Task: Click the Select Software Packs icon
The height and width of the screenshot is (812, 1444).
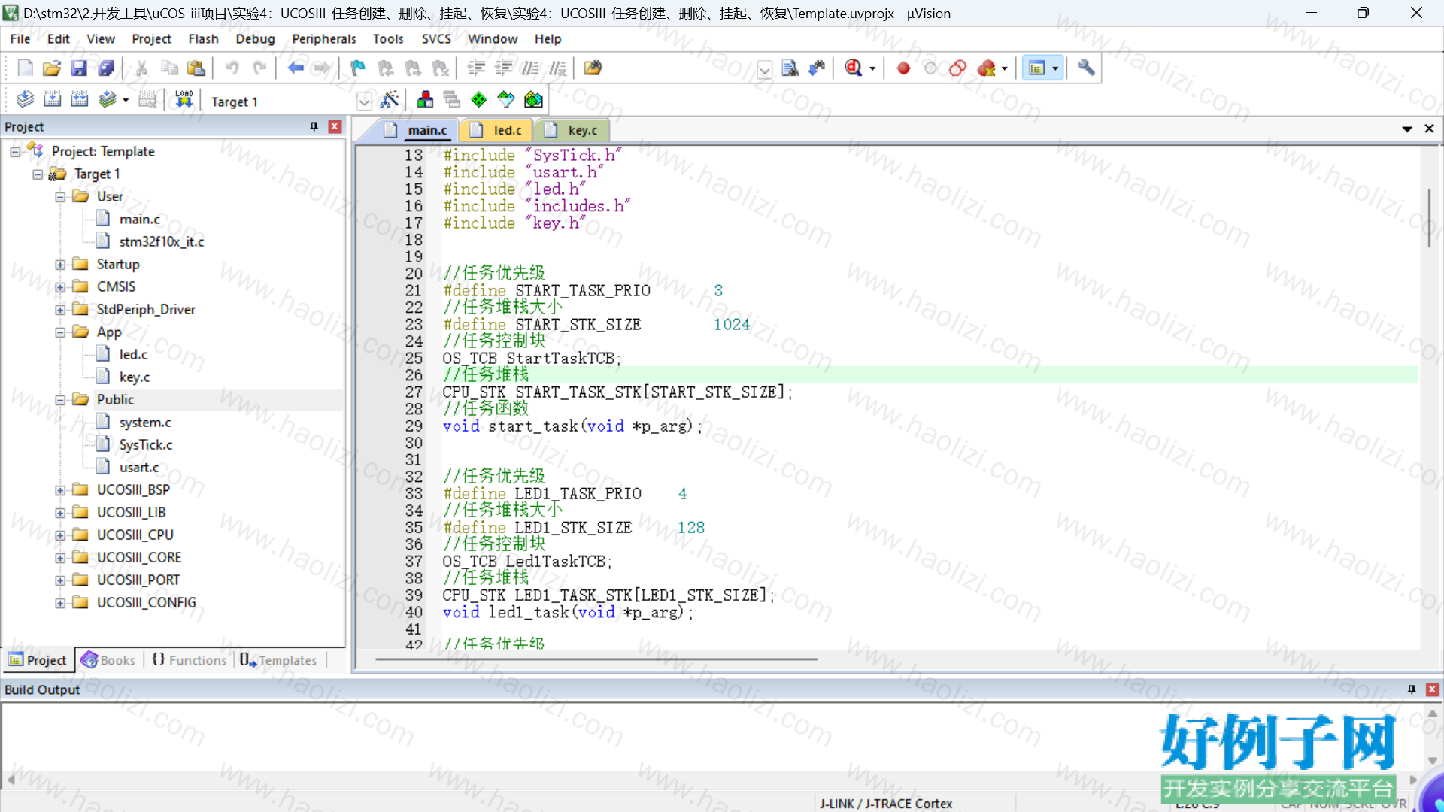Action: (506, 99)
